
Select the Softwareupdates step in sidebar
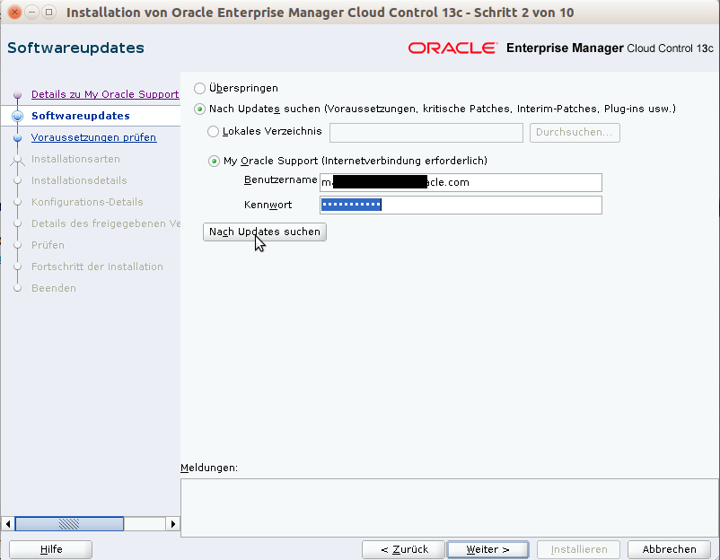(81, 116)
